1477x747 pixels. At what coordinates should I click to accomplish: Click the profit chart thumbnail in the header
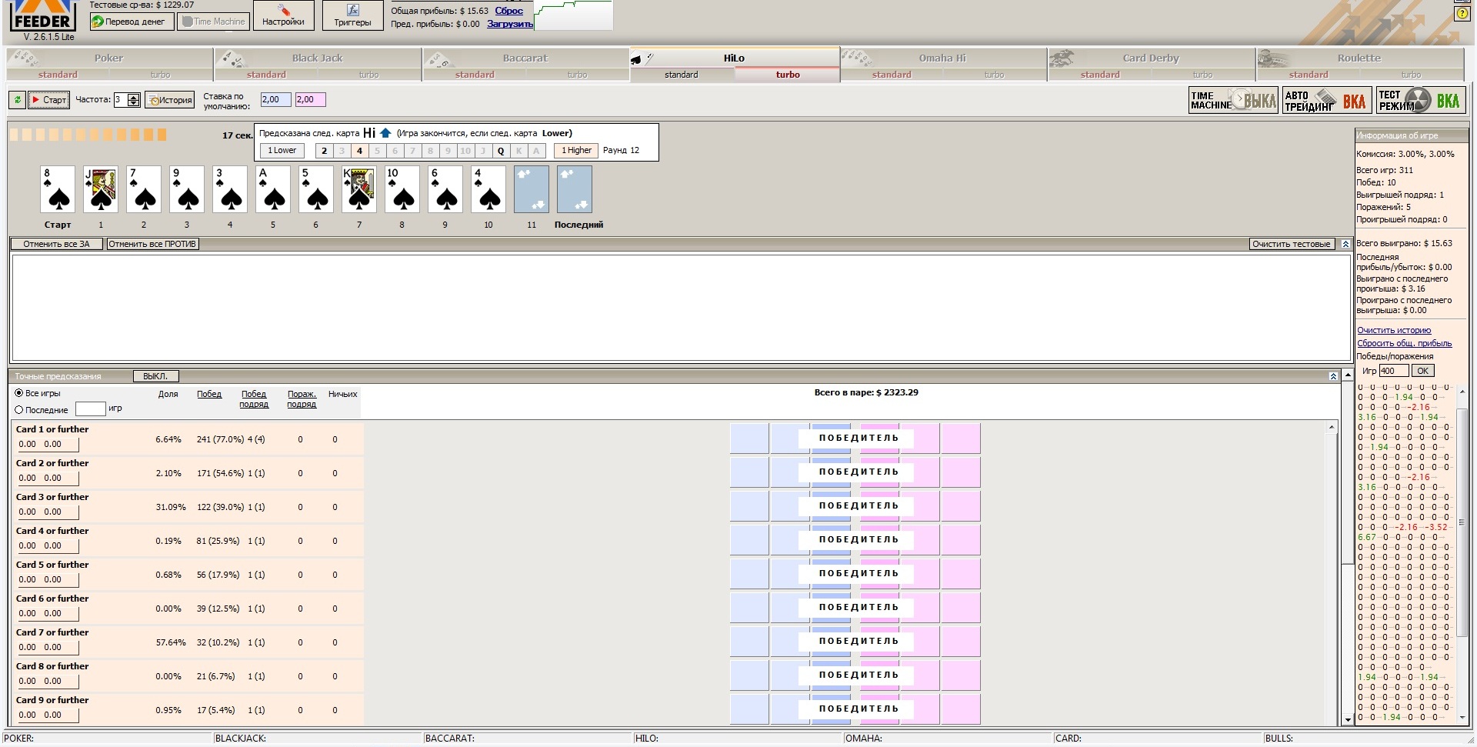click(574, 15)
